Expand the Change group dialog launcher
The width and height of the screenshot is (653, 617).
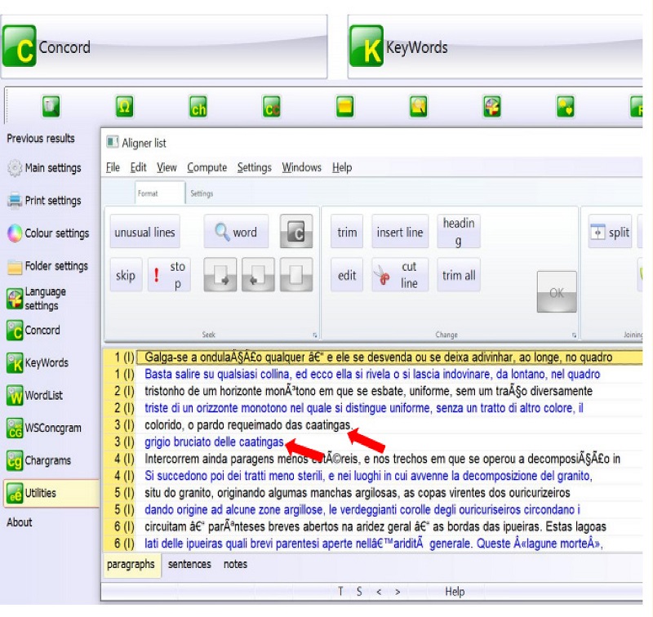point(574,335)
